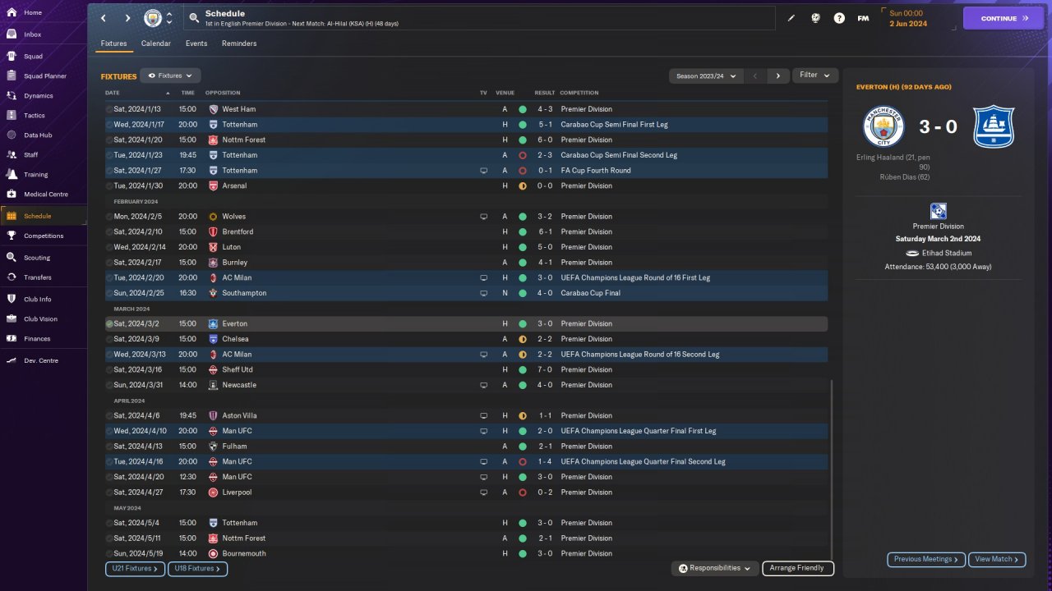Screen dimensions: 1052x591
Task: Open the help question mark icon
Action: click(x=839, y=18)
